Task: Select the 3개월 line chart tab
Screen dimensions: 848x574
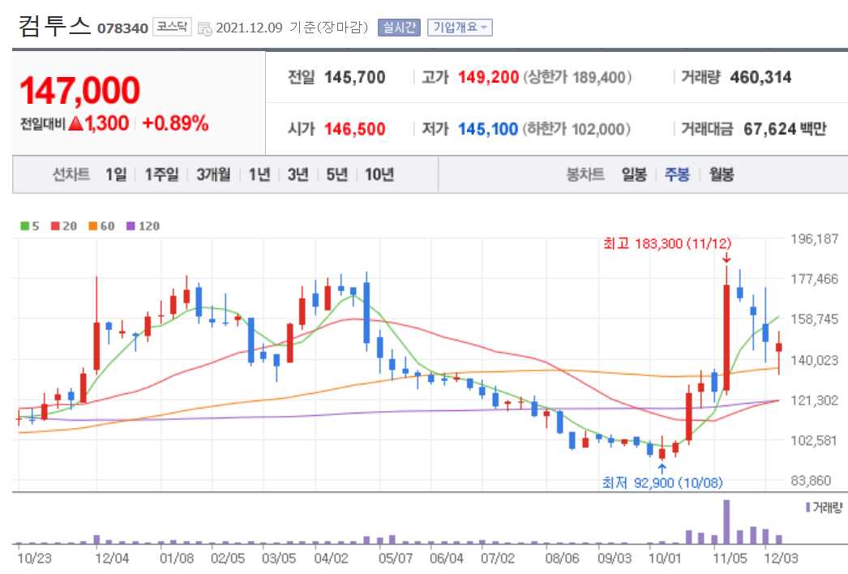Action: [x=213, y=175]
